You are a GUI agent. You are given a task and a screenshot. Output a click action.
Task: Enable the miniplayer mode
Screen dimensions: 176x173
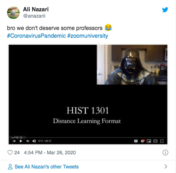(149, 141)
